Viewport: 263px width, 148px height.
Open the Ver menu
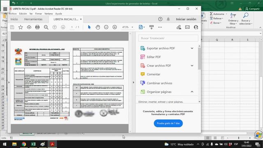click(x=31, y=14)
